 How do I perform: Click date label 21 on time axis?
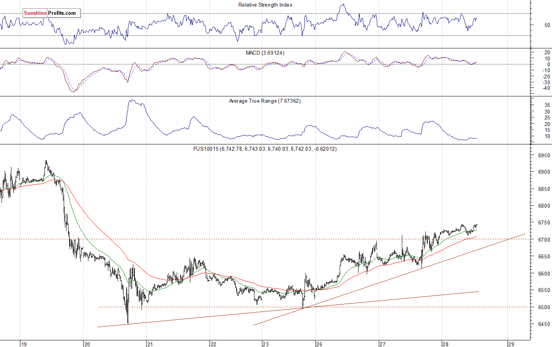pyautogui.click(x=150, y=344)
